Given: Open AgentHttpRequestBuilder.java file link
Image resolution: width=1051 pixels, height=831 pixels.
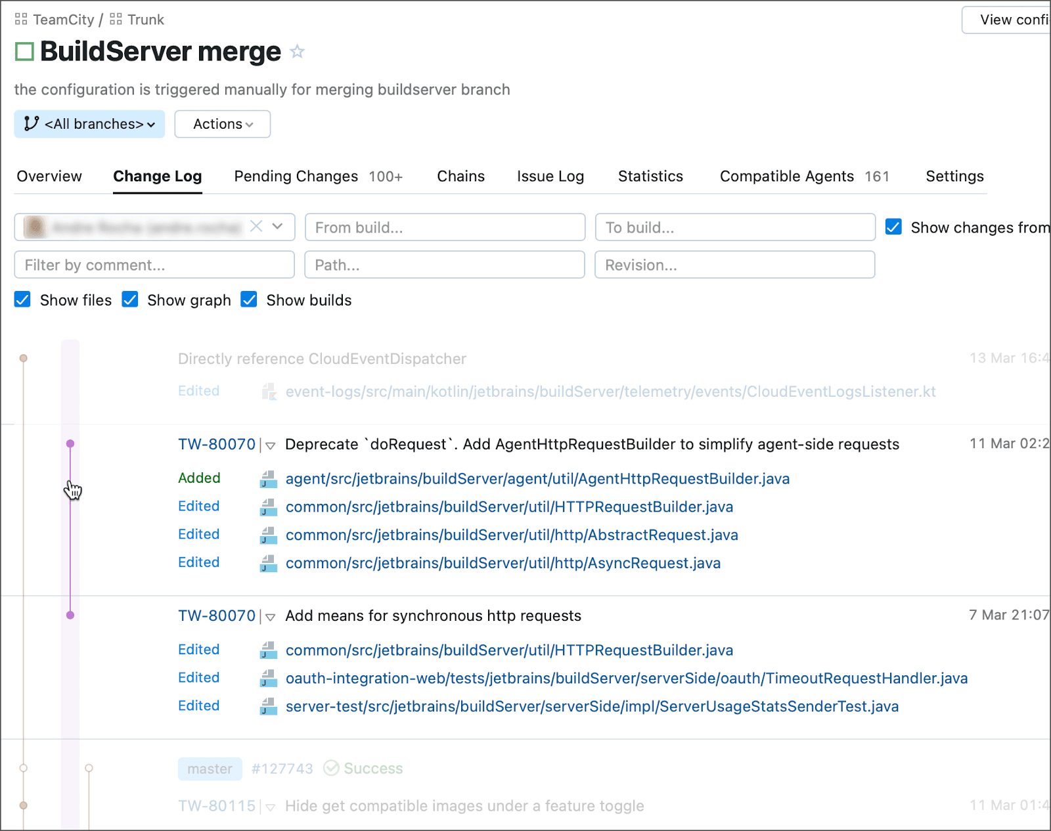Looking at the screenshot, I should coord(537,479).
